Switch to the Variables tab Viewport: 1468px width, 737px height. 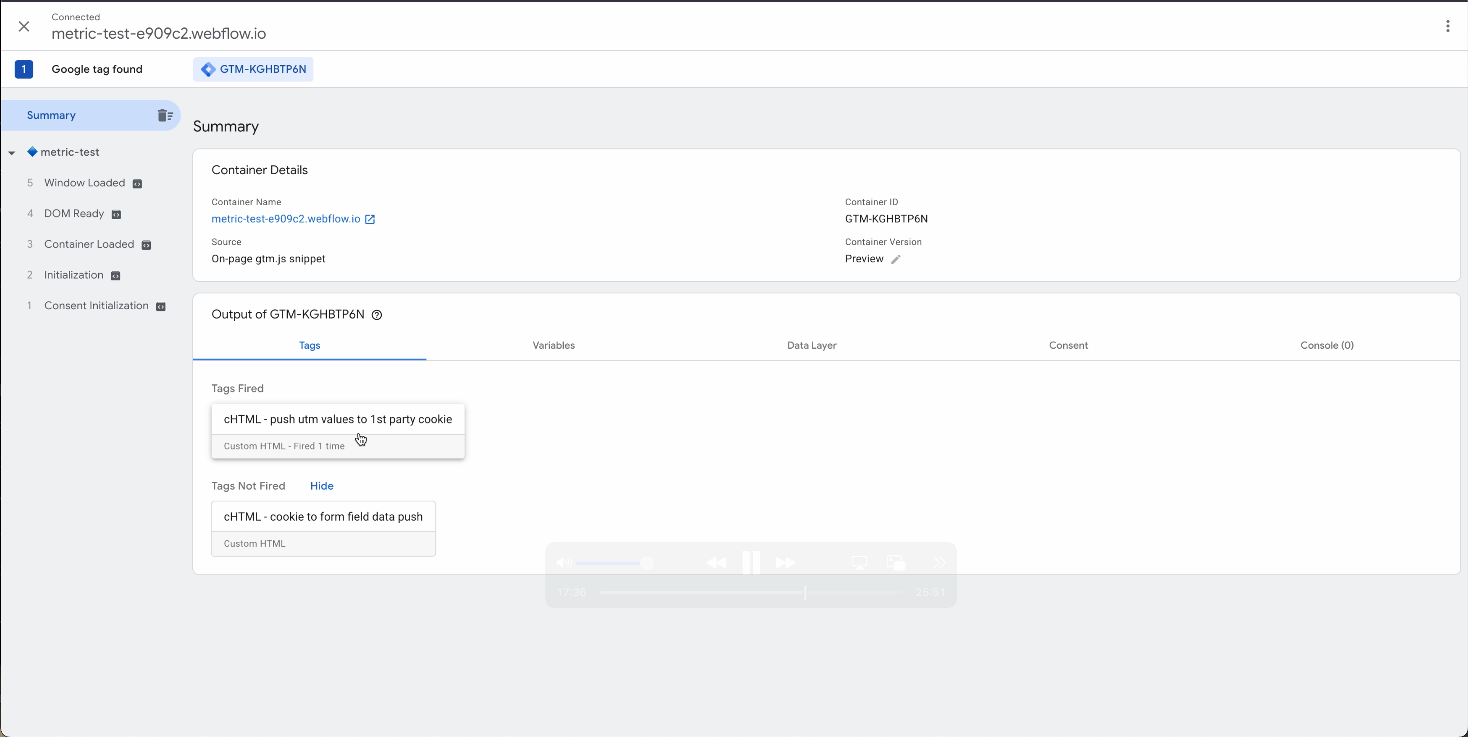(553, 345)
